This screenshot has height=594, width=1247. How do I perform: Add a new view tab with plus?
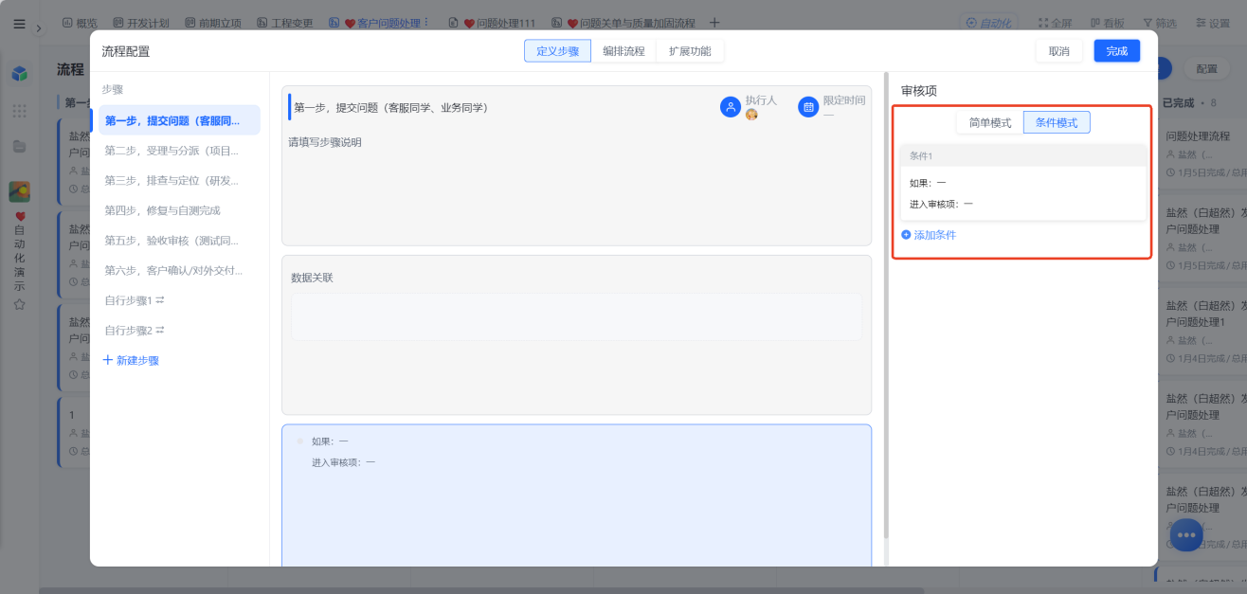(x=714, y=23)
